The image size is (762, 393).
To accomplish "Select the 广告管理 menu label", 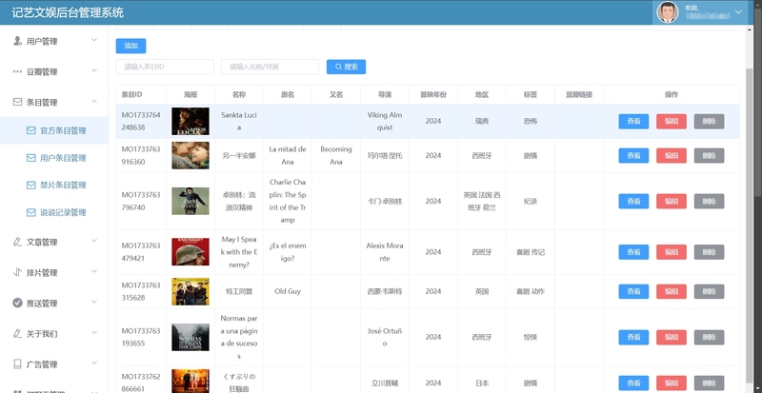I will click(x=42, y=364).
